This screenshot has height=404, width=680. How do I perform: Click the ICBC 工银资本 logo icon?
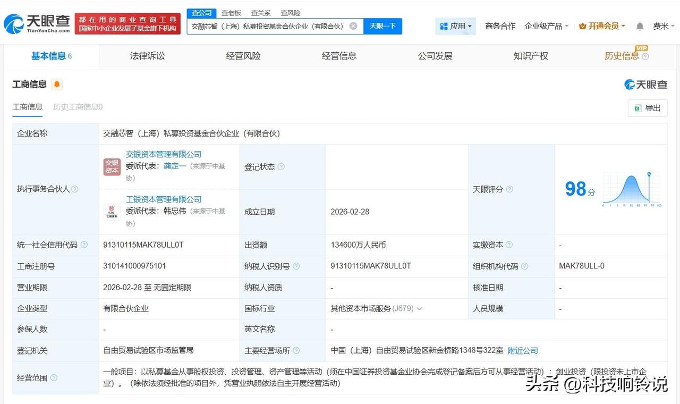112,211
